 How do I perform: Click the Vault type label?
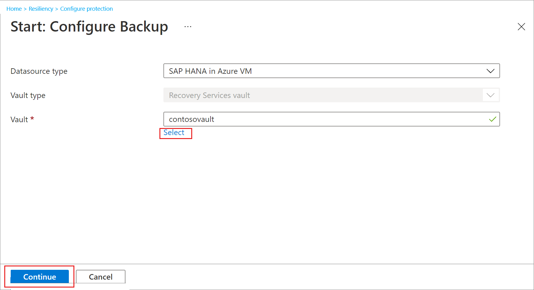click(28, 95)
